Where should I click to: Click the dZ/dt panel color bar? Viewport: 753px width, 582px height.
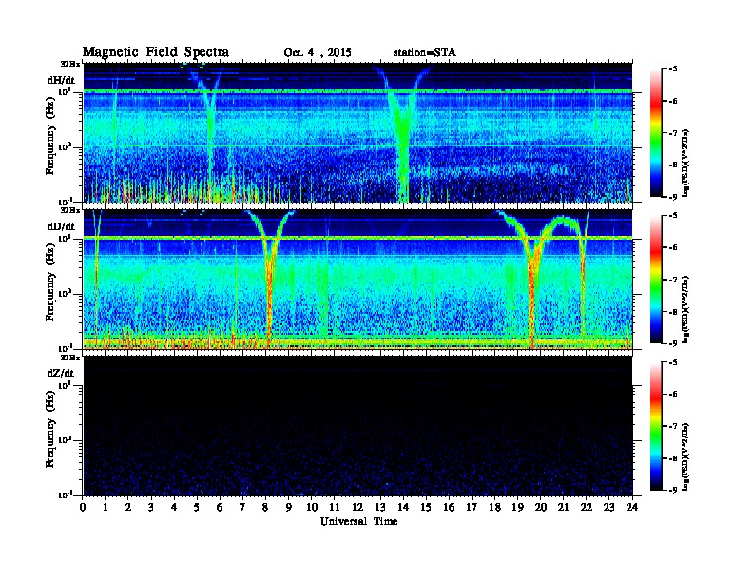point(655,426)
